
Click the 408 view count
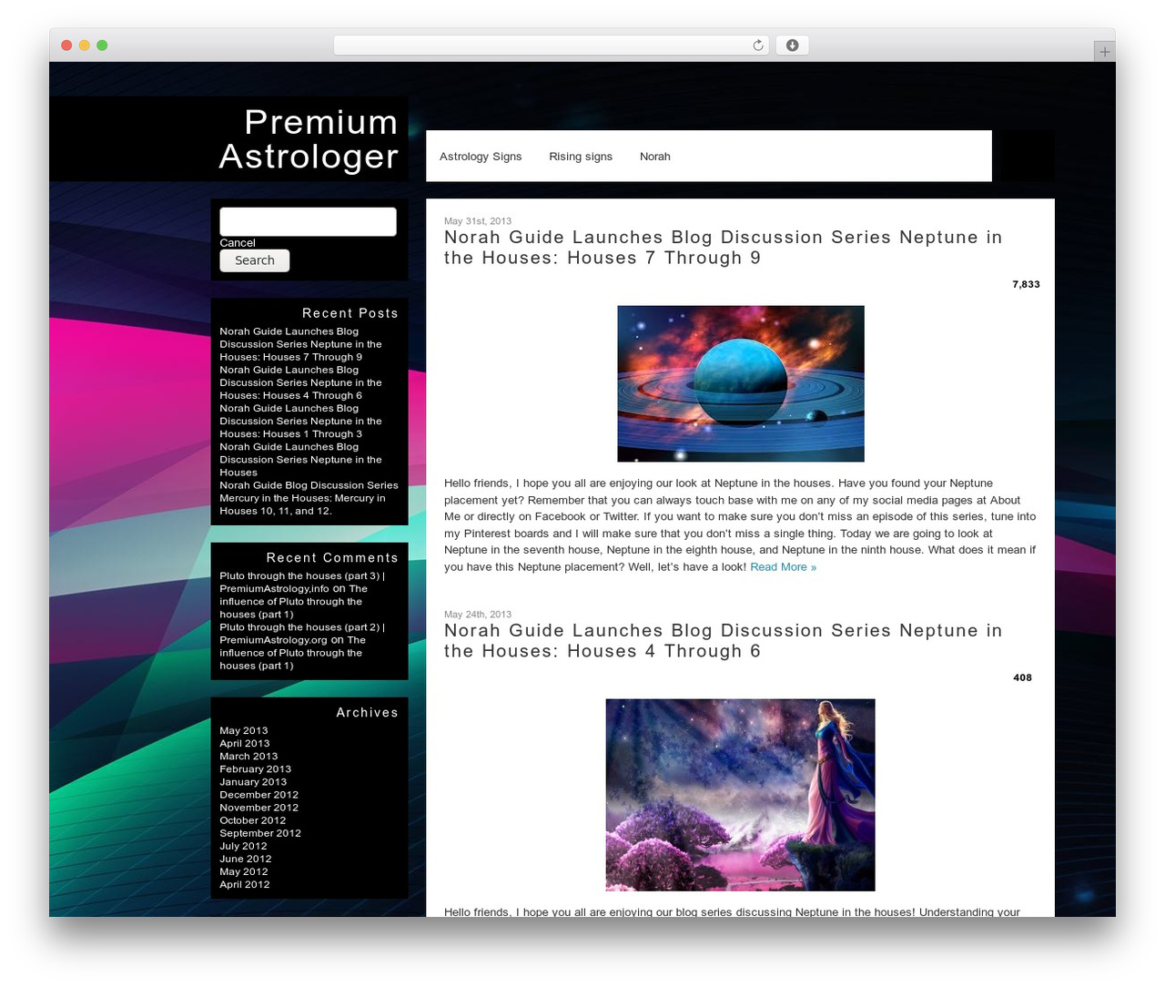tap(1022, 677)
